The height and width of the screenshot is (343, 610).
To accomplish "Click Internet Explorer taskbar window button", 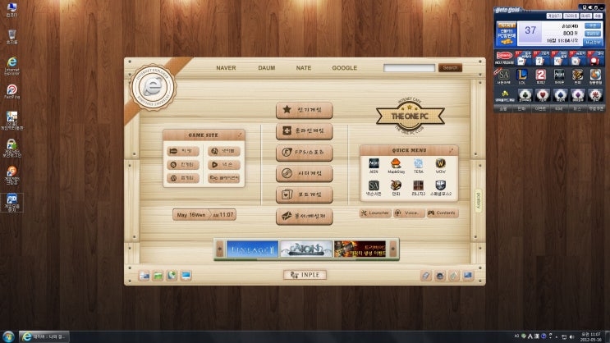I will pyautogui.click(x=44, y=336).
